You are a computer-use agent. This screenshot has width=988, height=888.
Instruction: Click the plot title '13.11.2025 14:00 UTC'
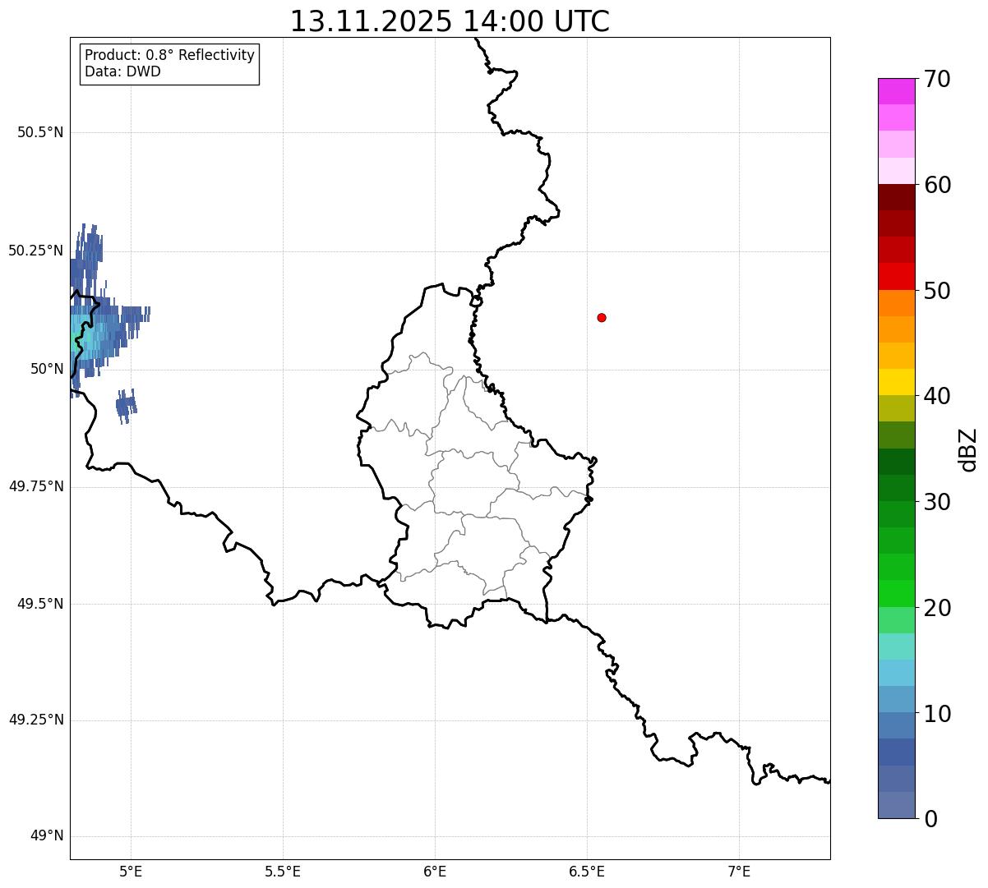[450, 21]
